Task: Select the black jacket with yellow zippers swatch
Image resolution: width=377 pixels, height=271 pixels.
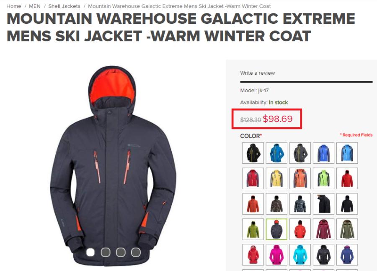Action: 253,153
